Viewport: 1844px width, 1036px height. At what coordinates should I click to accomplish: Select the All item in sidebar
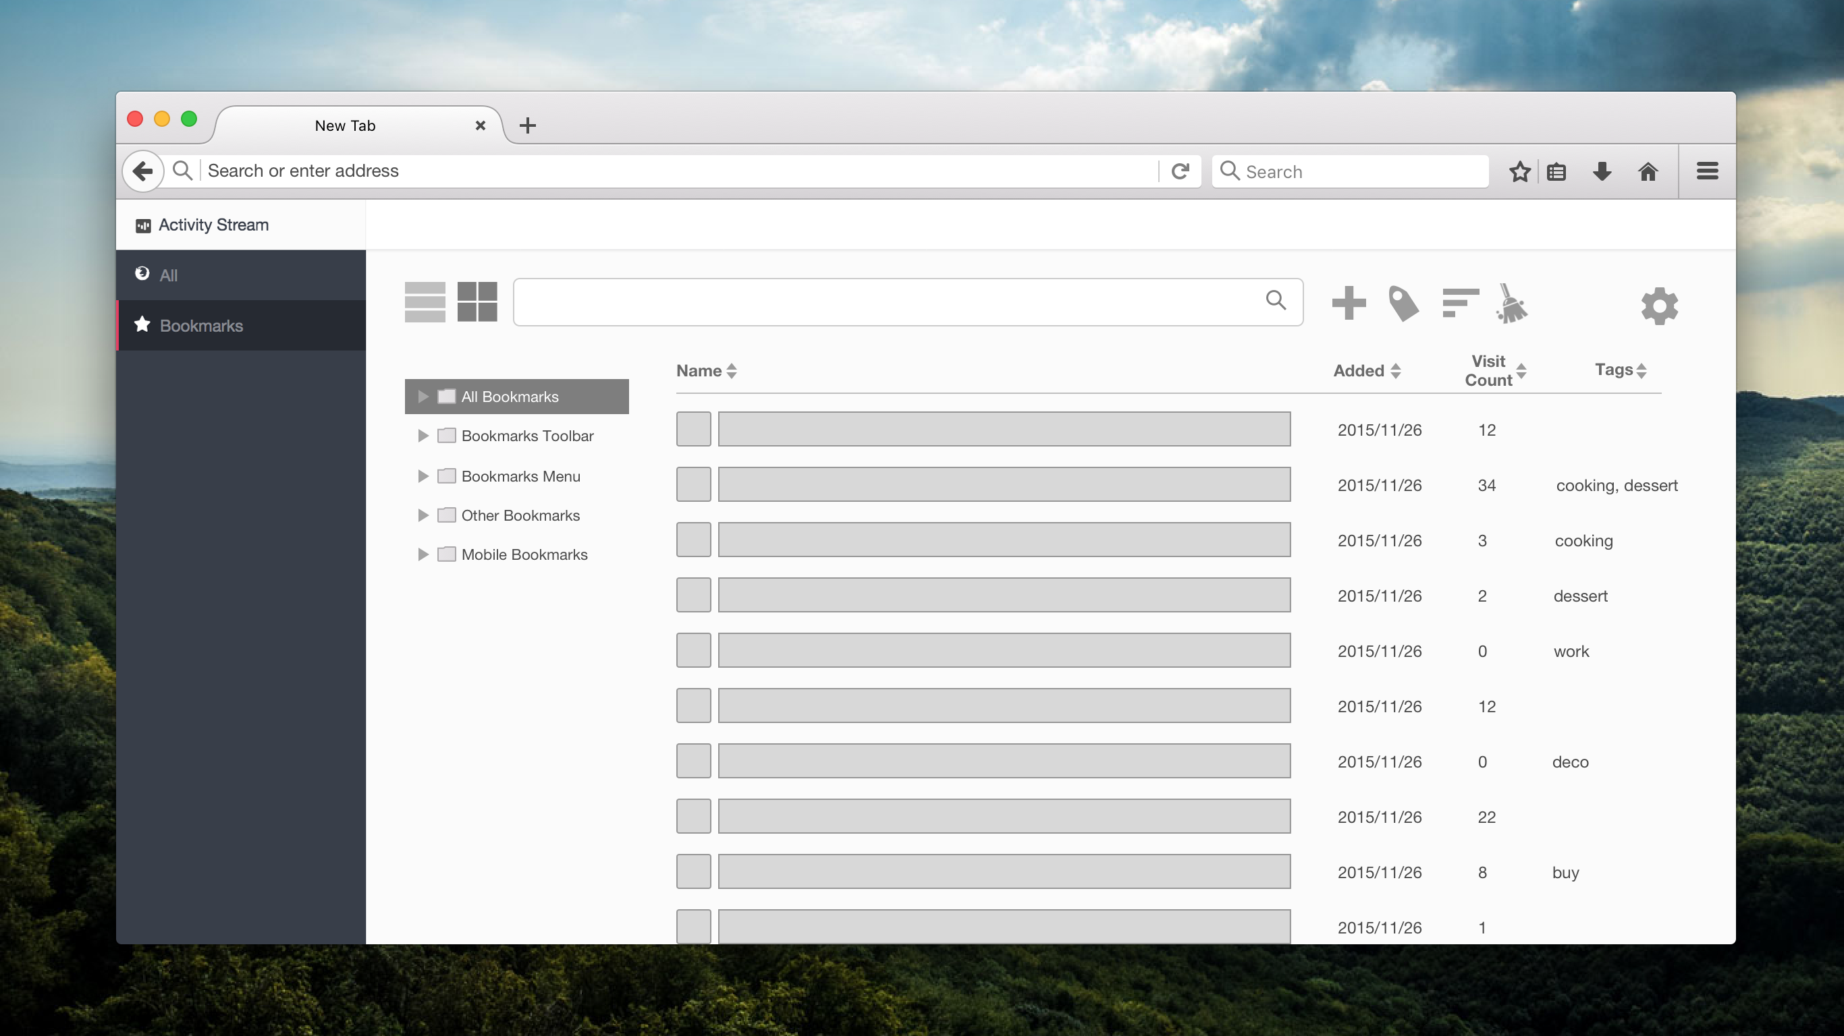click(169, 275)
